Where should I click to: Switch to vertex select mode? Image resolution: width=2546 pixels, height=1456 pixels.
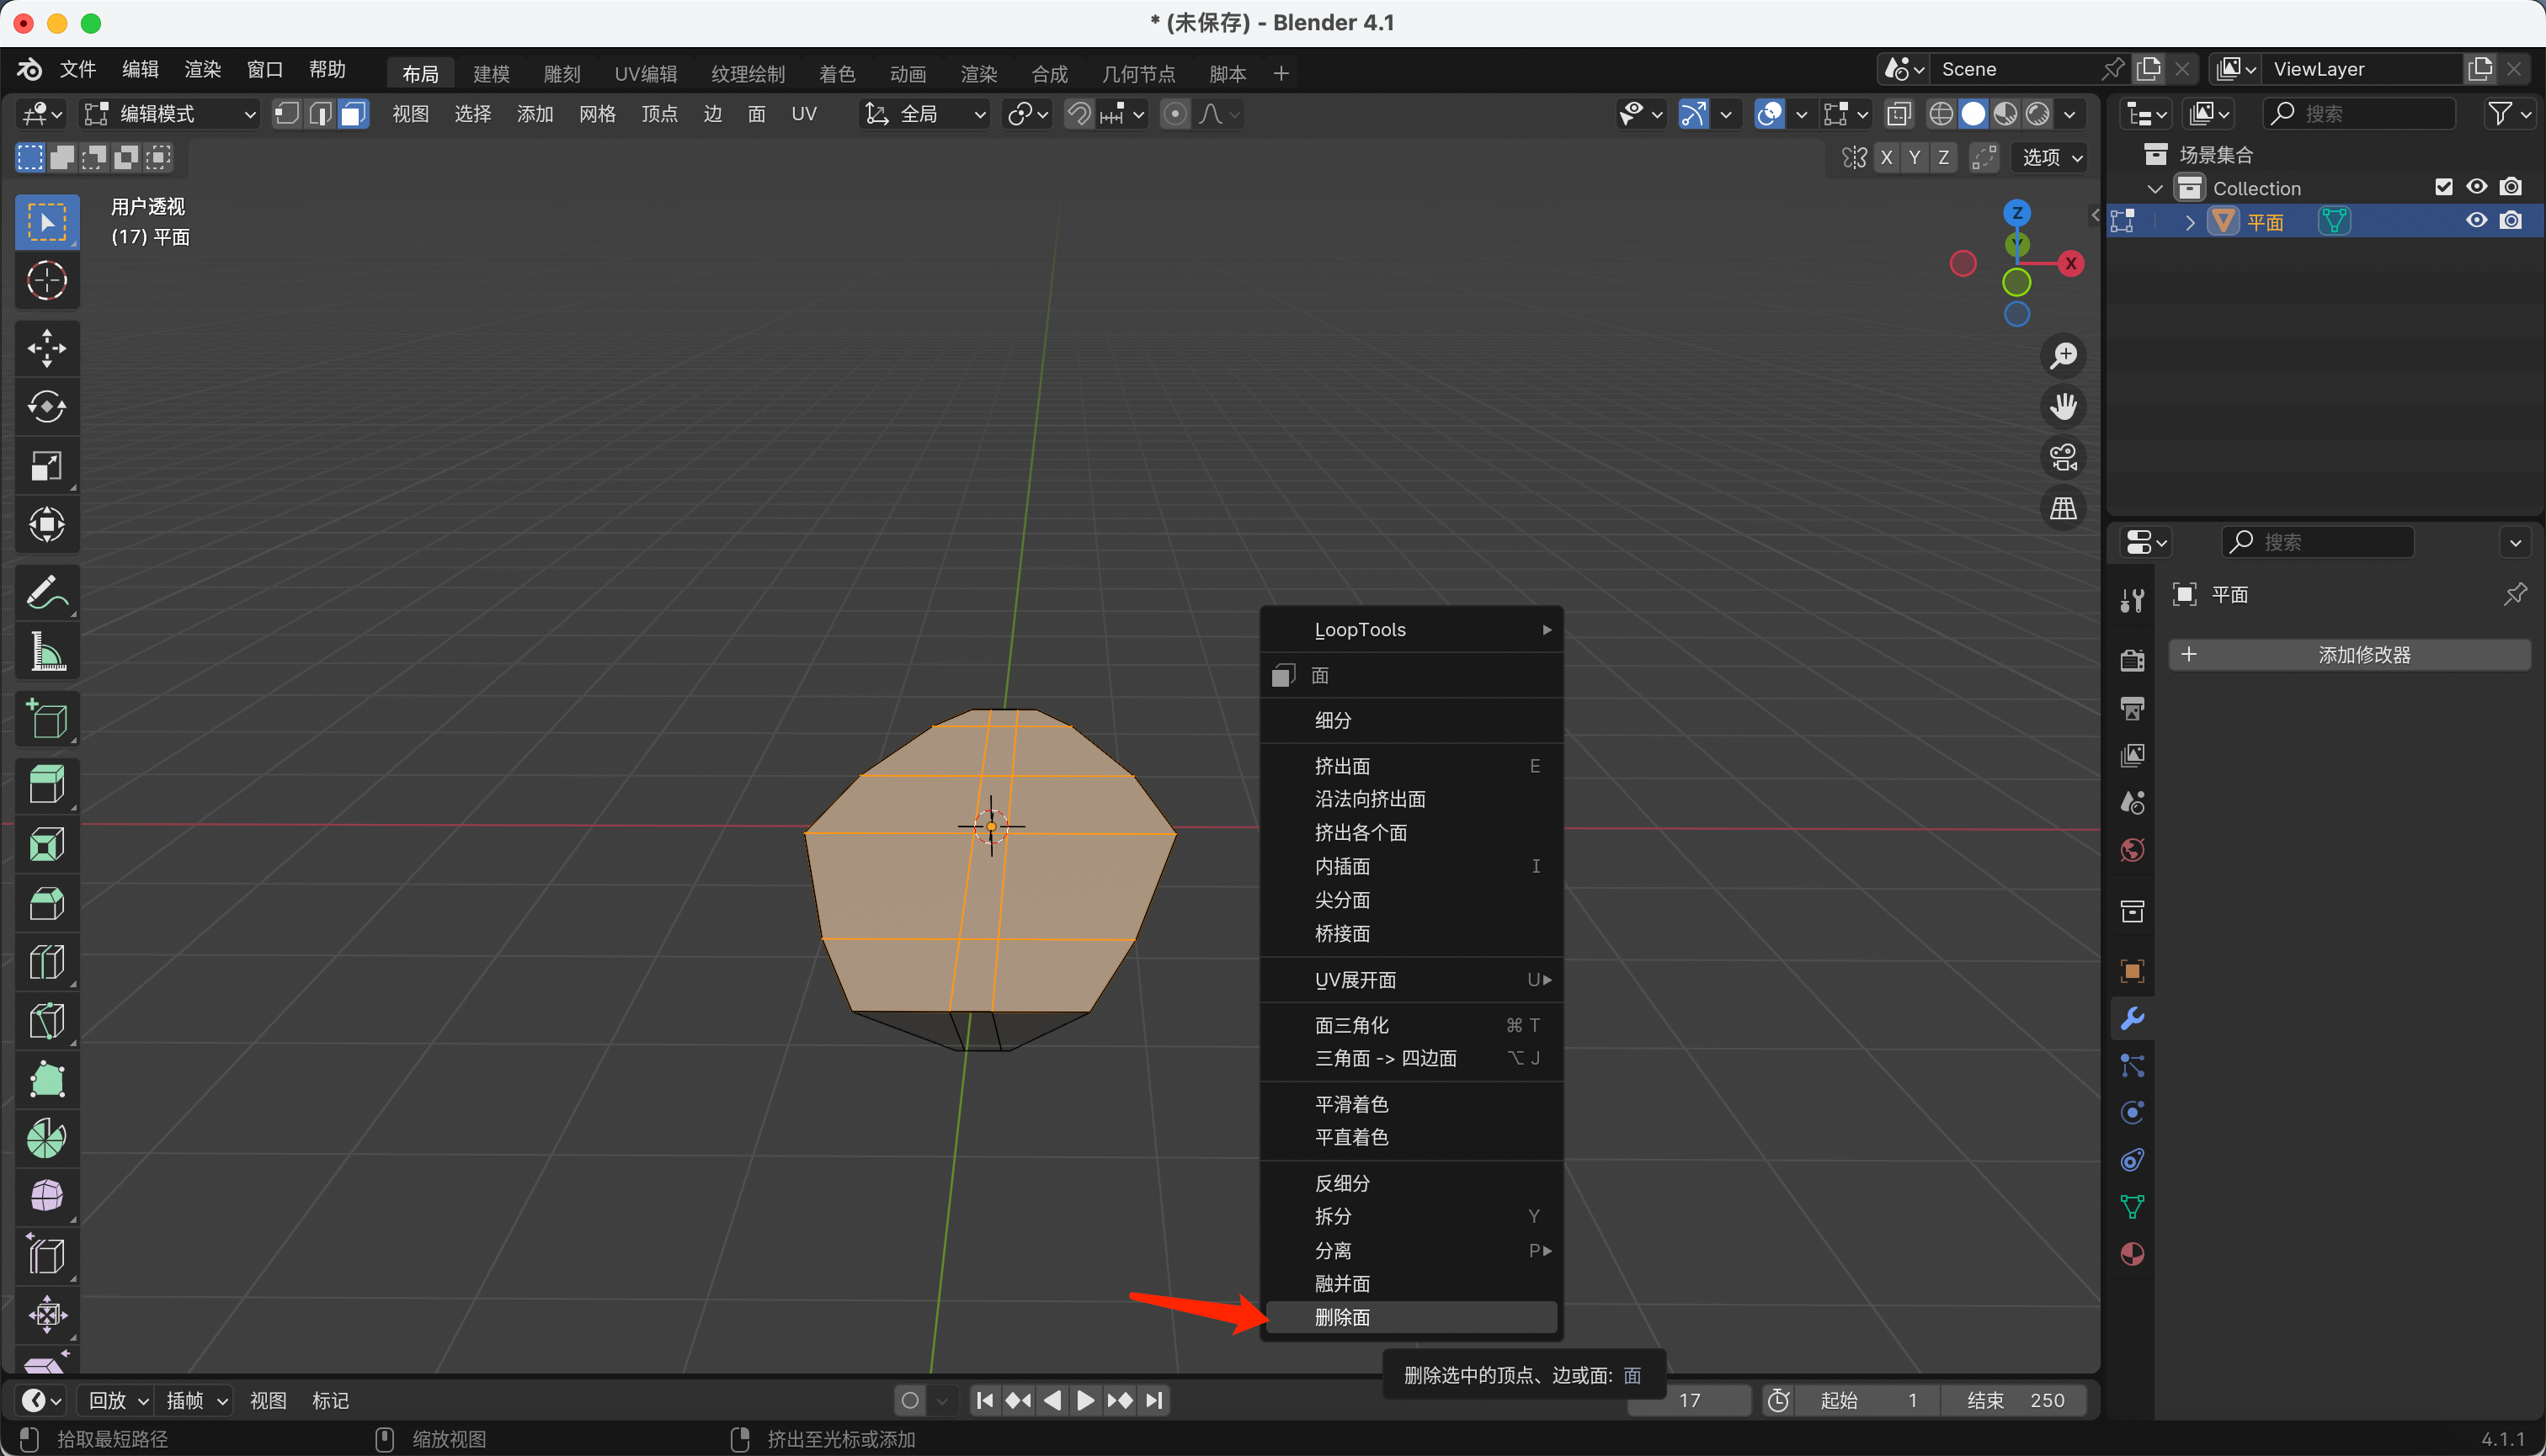point(286,114)
